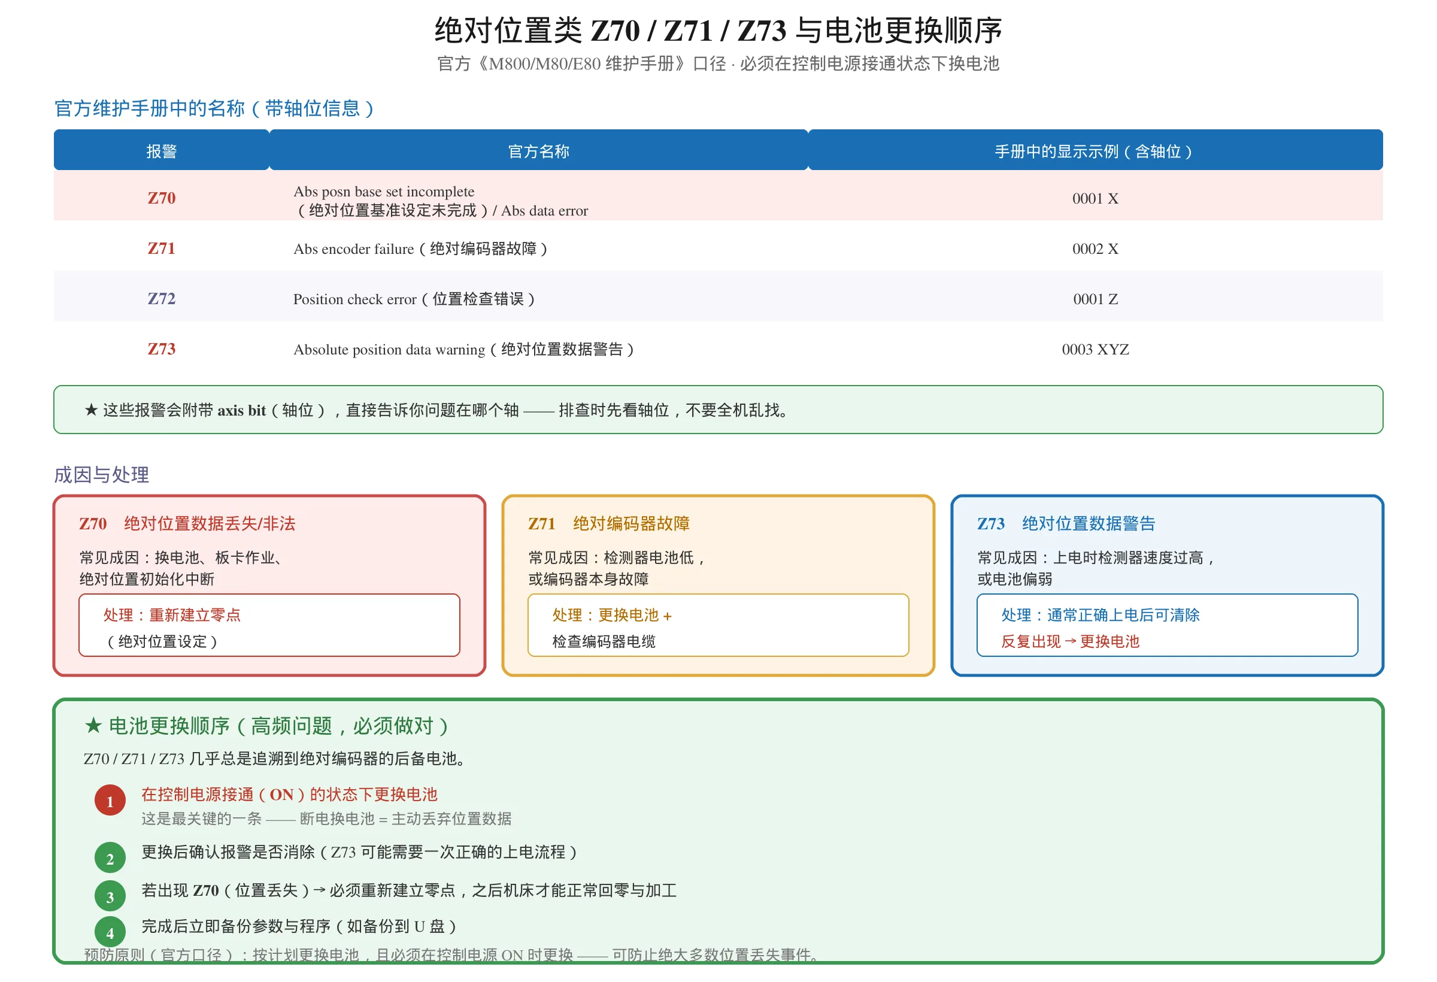Screen dimensions: 1437x982
Task: Select the Z73 alarm code in table
Action: click(x=162, y=348)
